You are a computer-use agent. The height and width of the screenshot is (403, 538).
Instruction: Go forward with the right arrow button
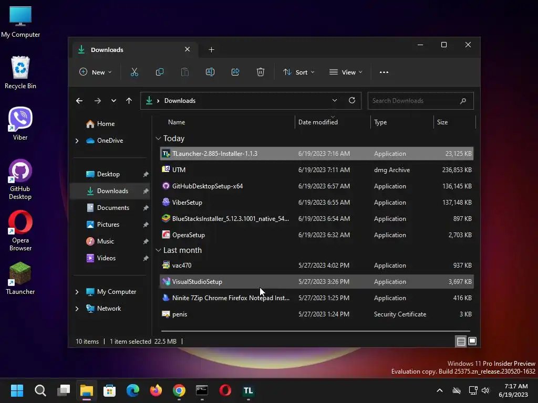(97, 101)
